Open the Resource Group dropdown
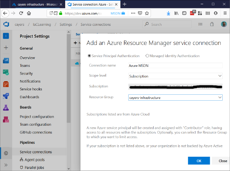Image resolution: width=230 pixels, height=171 pixels. pos(175,98)
